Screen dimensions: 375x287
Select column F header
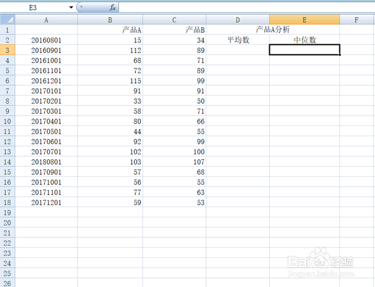pyautogui.click(x=357, y=20)
